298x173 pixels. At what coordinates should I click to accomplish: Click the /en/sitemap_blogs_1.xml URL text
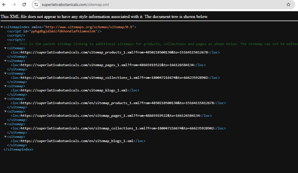click(77, 141)
